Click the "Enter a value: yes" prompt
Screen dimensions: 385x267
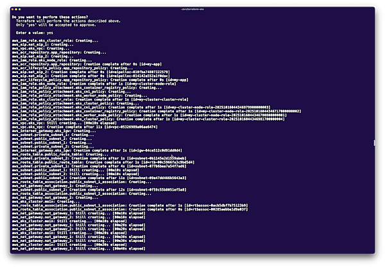click(x=35, y=33)
